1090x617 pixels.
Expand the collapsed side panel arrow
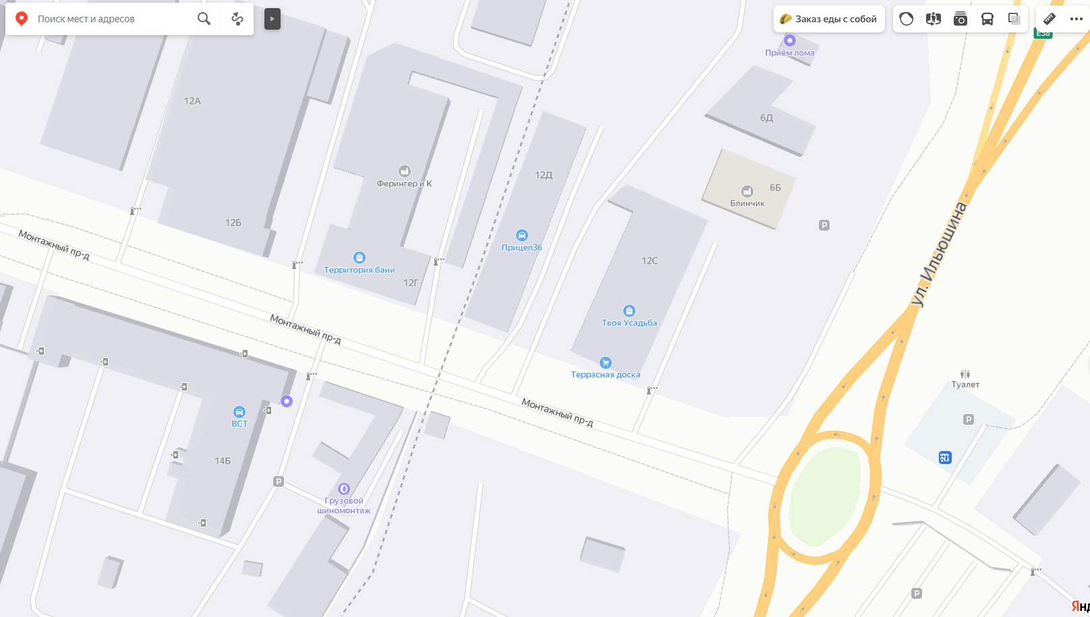click(x=272, y=19)
